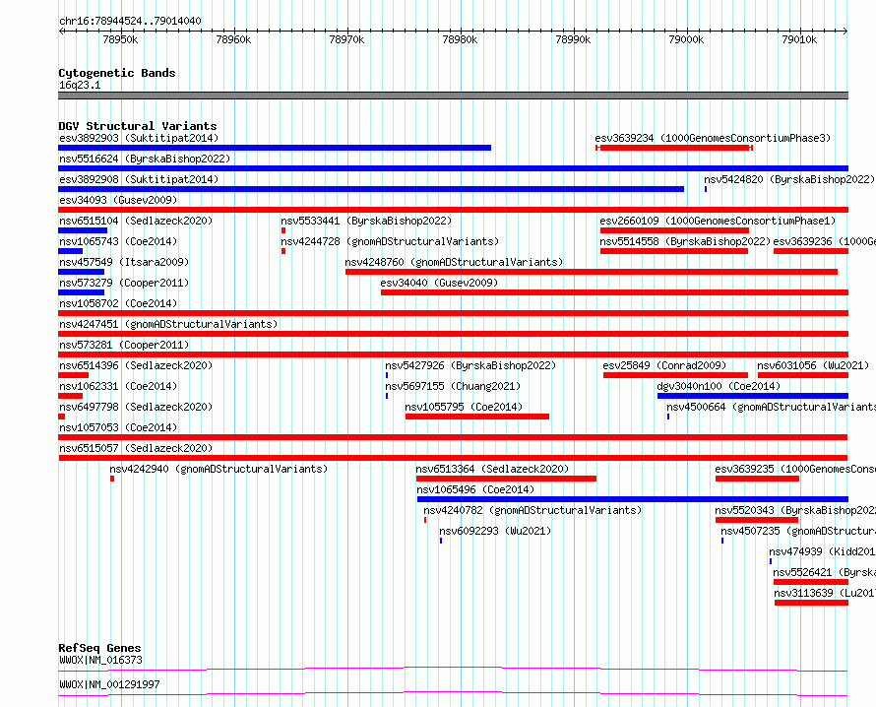Click the red bar under esv34040
Screen dimensions: 876x707
(x=614, y=292)
